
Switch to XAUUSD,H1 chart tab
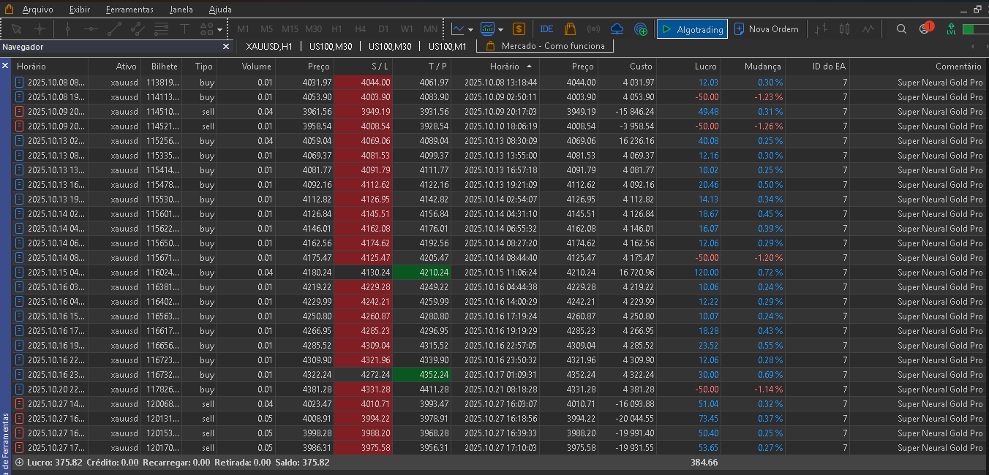coord(269,47)
